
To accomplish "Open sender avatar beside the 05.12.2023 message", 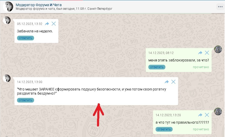I will pos(7,20).
